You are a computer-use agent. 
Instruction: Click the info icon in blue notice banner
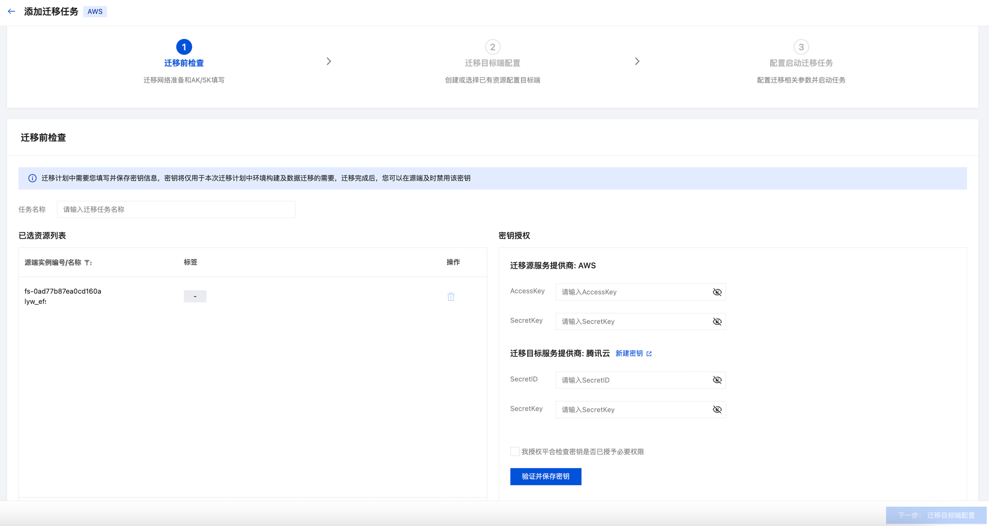click(x=32, y=178)
